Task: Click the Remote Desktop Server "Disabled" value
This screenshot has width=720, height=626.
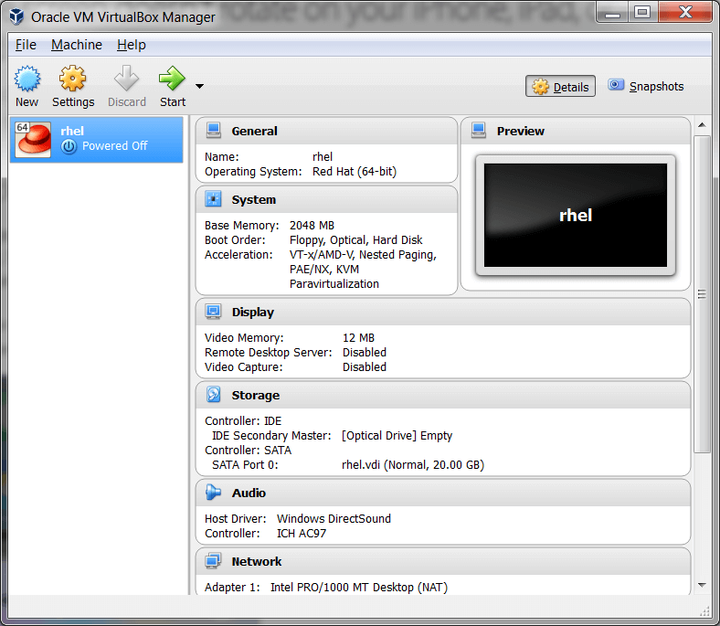Action: (365, 352)
